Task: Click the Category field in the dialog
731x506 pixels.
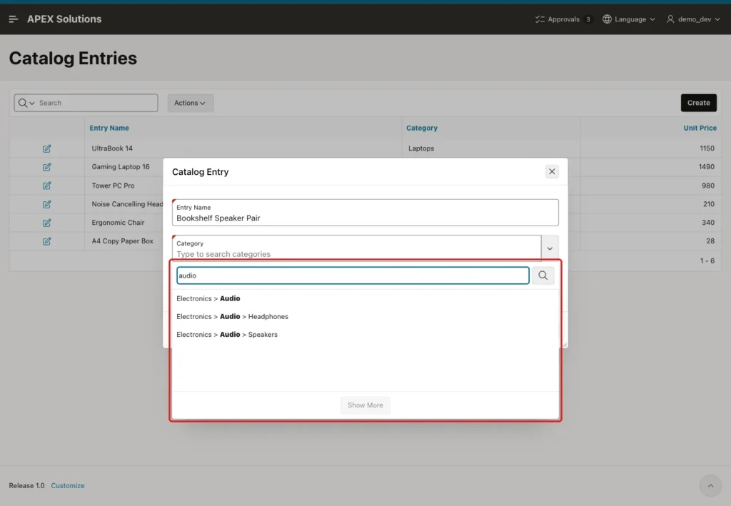Action: [x=357, y=248]
